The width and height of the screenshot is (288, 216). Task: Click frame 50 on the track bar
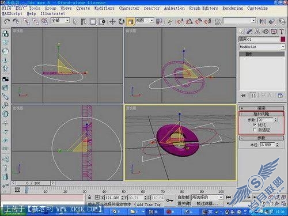pyautogui.click(x=124, y=192)
